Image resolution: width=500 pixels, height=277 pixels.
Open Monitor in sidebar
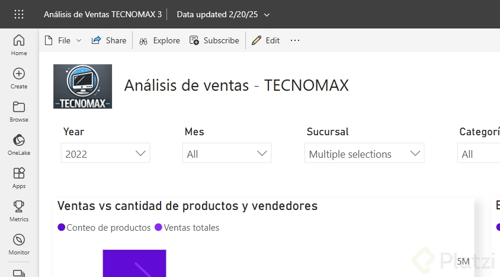coord(19,244)
